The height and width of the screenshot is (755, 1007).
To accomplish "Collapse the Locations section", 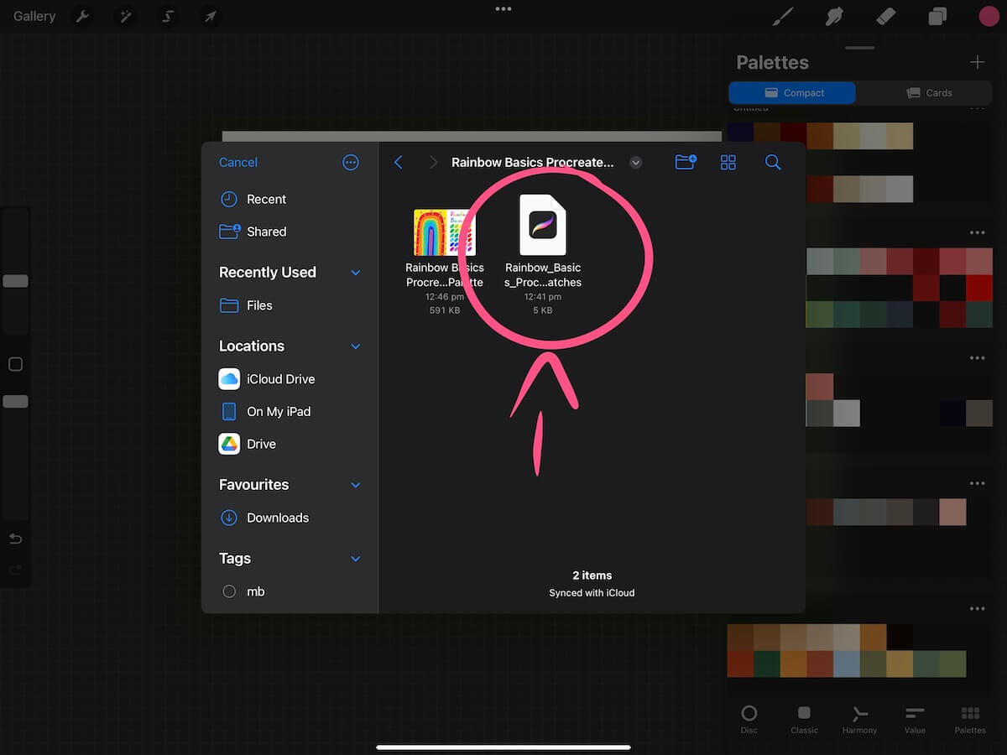I will click(355, 346).
